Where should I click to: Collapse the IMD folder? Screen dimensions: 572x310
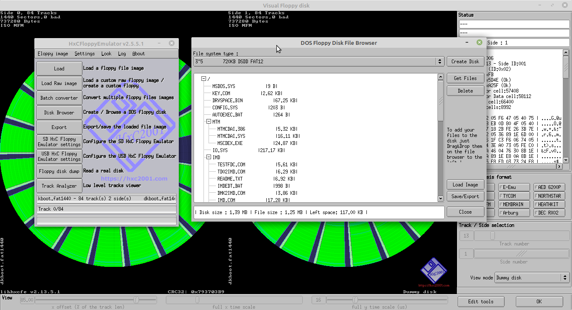(209, 157)
